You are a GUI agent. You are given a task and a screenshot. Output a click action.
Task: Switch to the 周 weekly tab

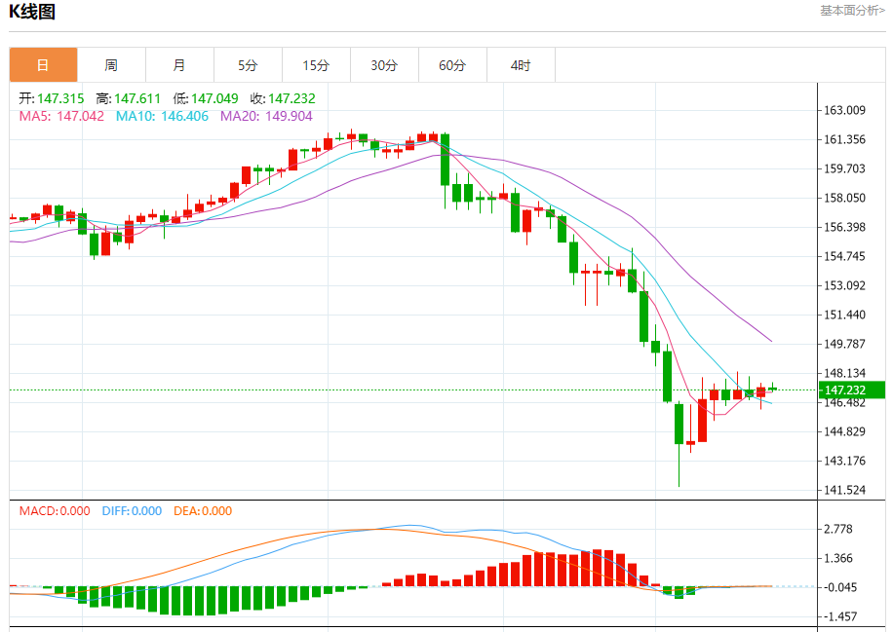[x=111, y=65]
